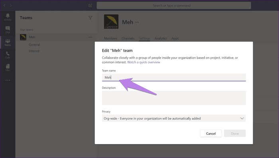The width and height of the screenshot is (279, 158).
Task: Select the Interest channel
Action: tap(34, 51)
